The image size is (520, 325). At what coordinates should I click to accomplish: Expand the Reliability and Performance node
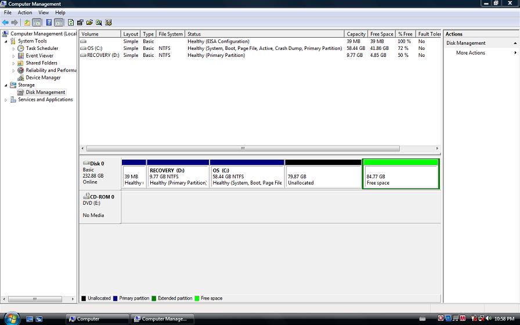point(13,71)
